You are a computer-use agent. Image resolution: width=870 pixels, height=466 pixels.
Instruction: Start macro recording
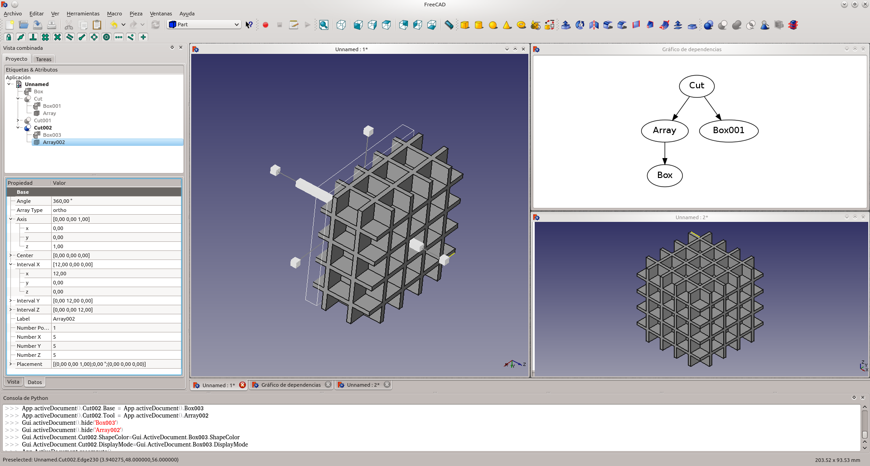coord(266,25)
